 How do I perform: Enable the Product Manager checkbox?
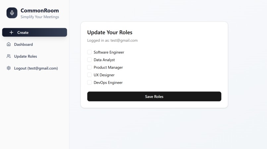[89, 67]
